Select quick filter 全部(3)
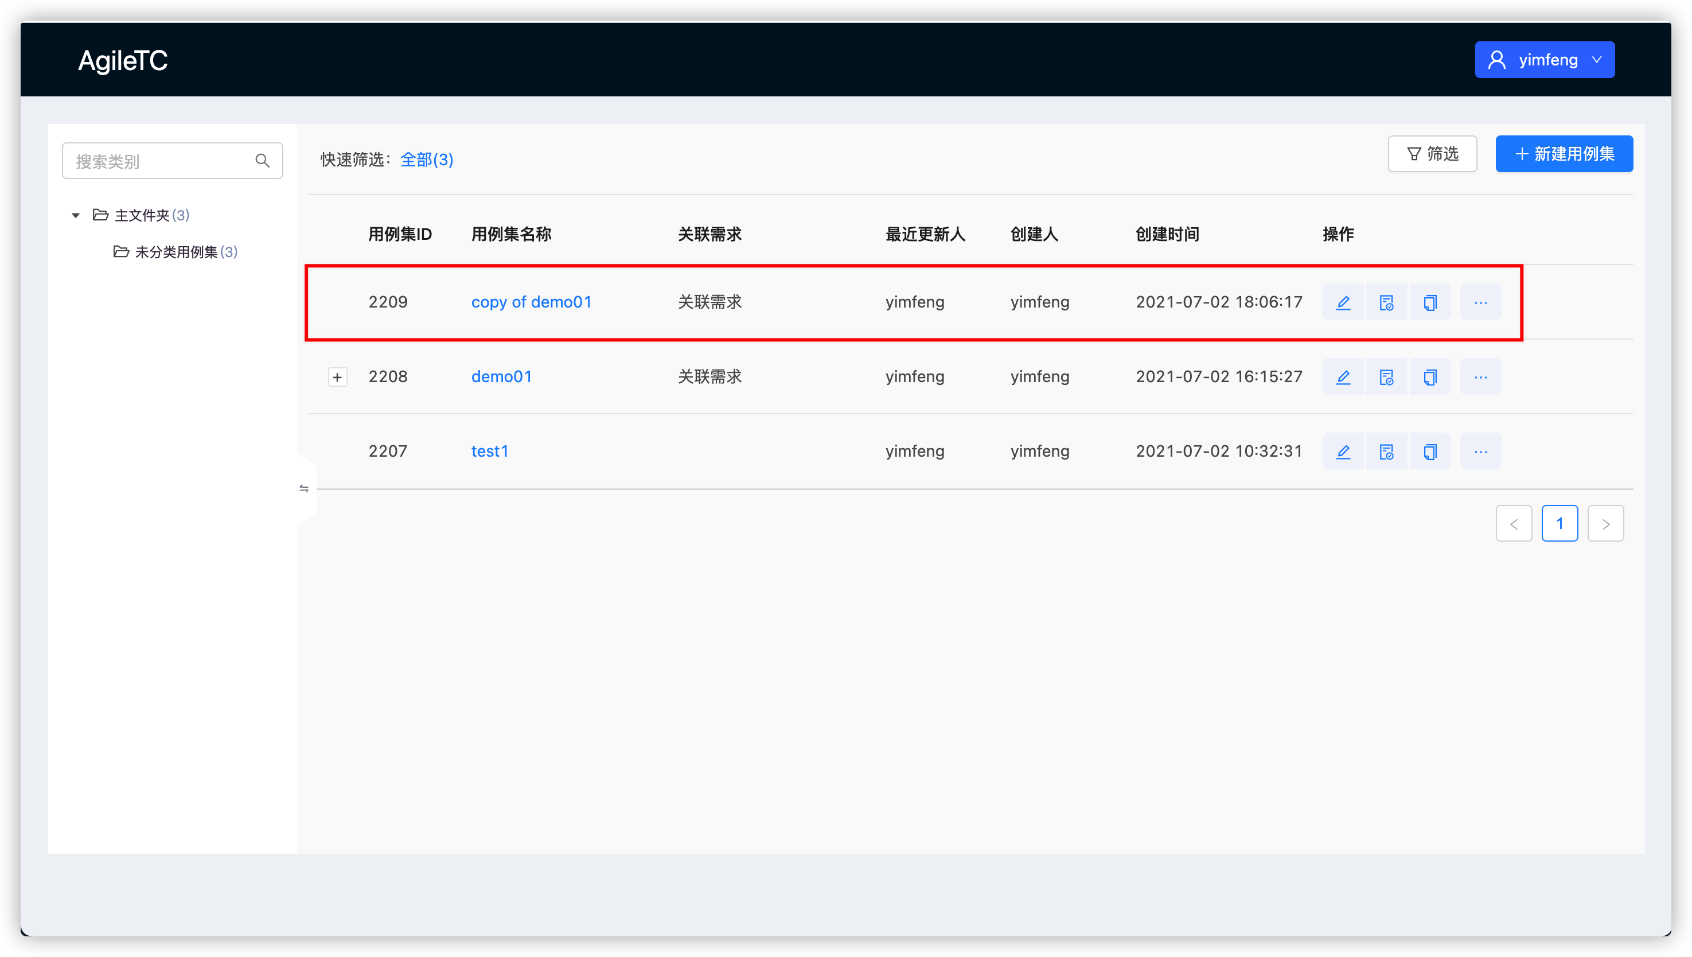 pyautogui.click(x=427, y=159)
